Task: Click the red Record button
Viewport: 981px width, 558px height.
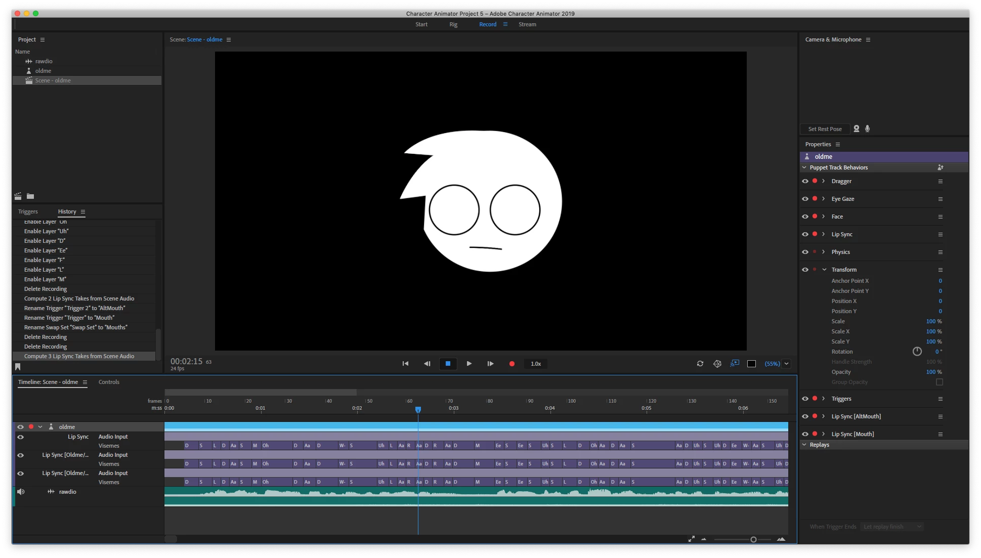Action: (511, 364)
